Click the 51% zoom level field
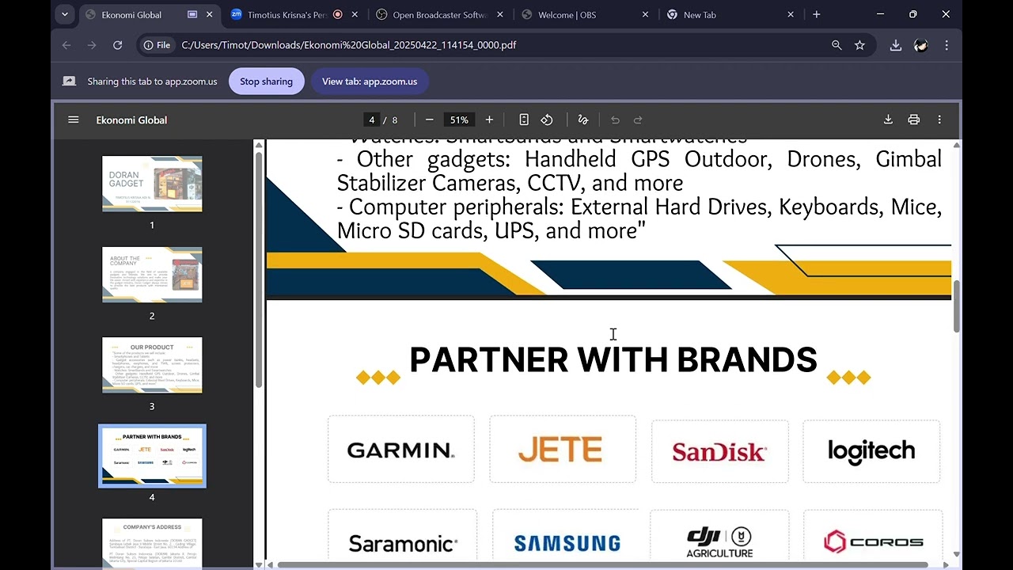Viewport: 1013px width, 570px height. (459, 120)
